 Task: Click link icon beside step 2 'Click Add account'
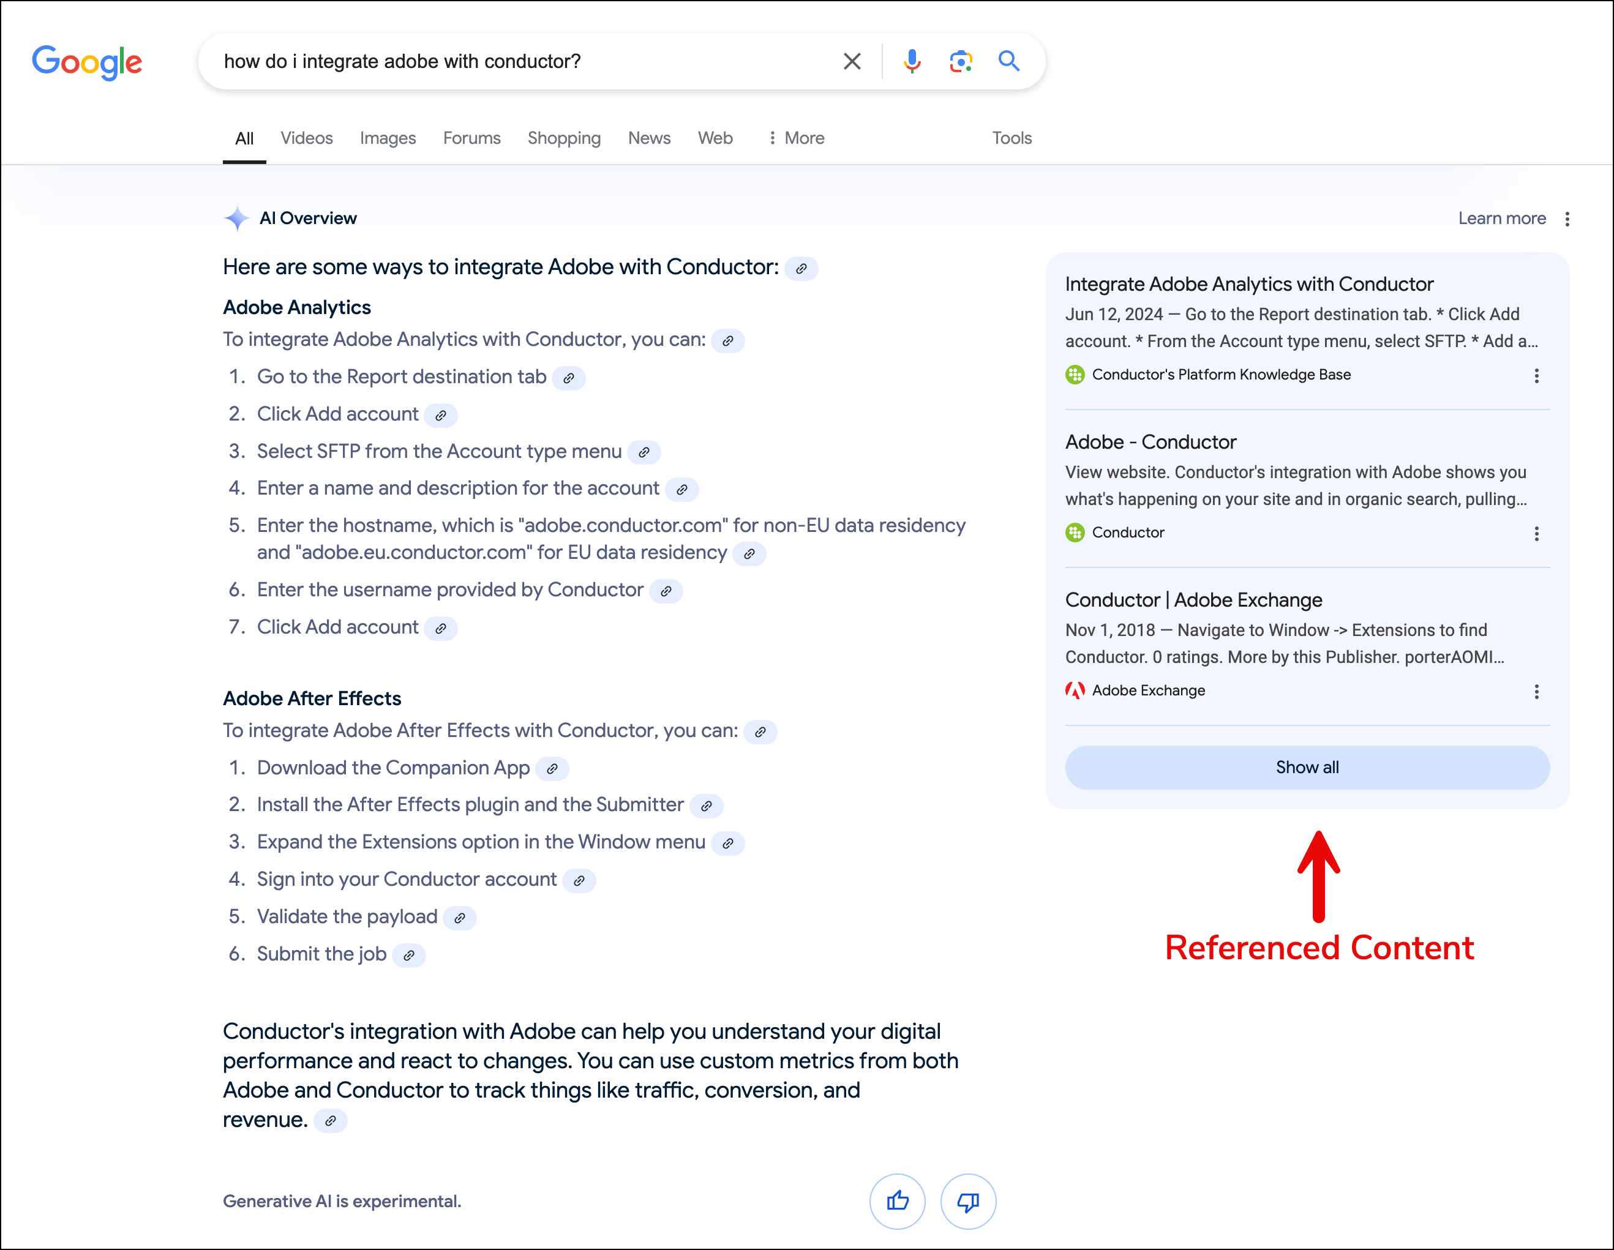(440, 415)
